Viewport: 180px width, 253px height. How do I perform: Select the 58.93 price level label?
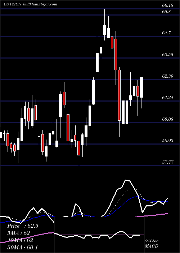(168, 140)
